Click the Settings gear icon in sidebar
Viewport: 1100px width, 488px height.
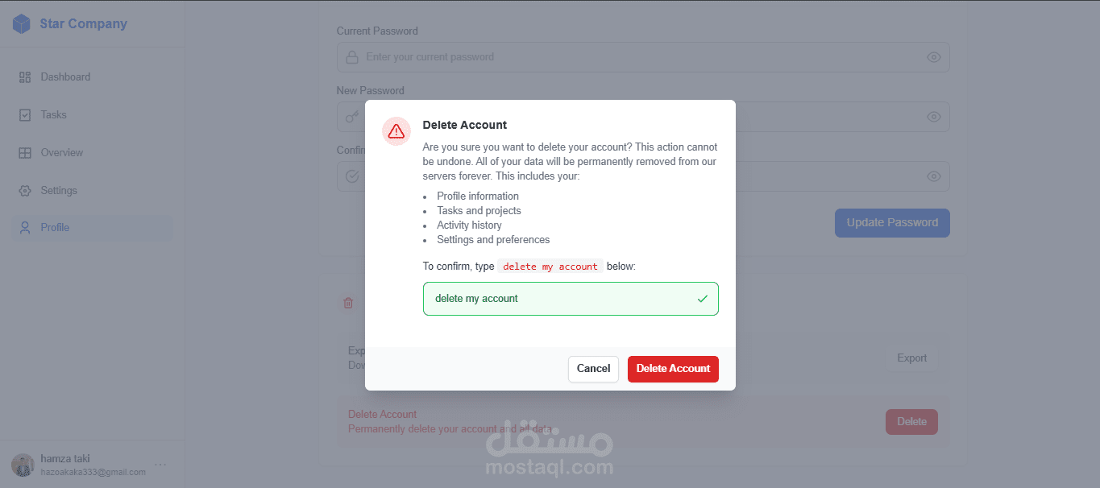pyautogui.click(x=25, y=191)
